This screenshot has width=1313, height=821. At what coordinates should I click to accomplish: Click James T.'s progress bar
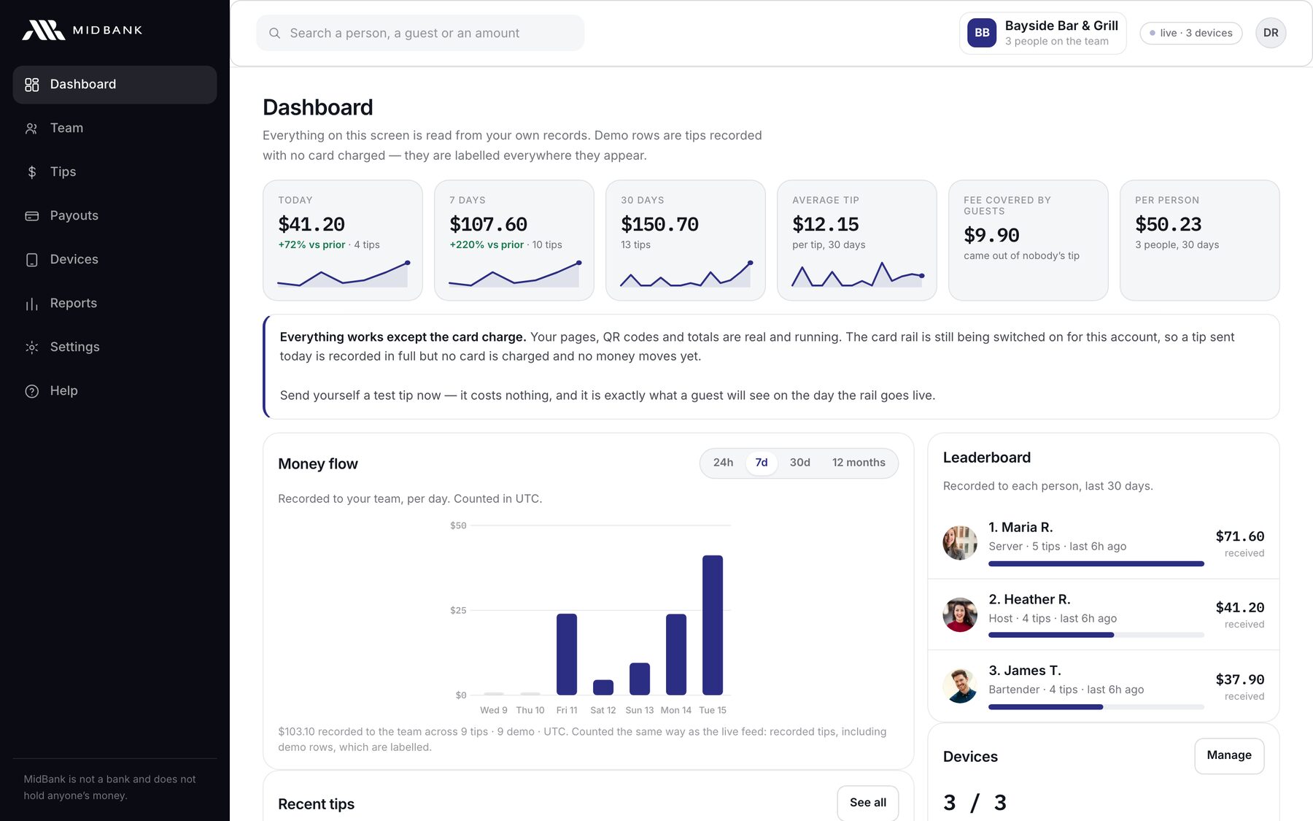1096,706
